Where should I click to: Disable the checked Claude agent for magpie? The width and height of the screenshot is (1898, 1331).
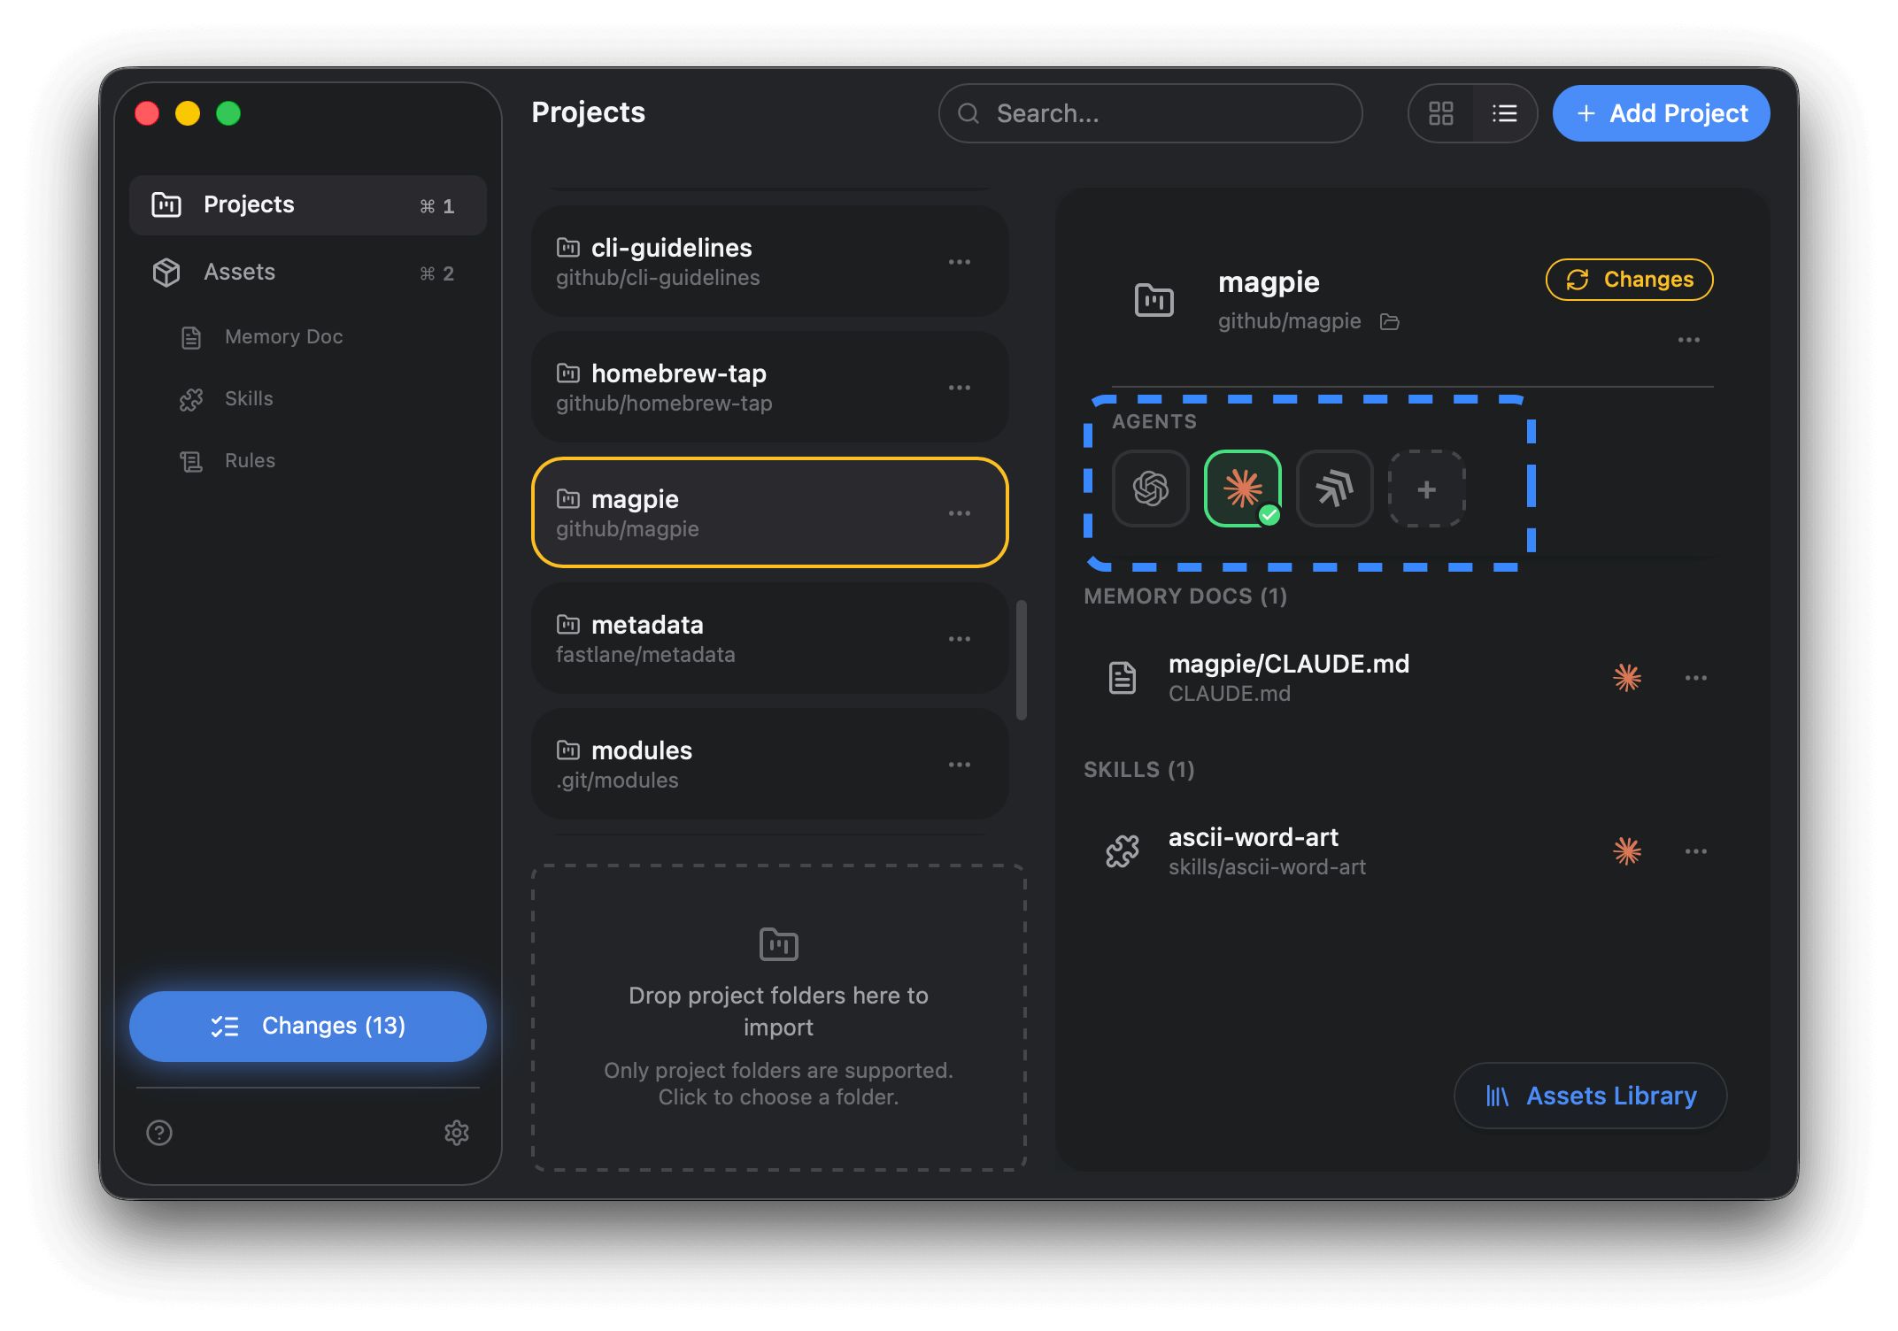pyautogui.click(x=1242, y=489)
